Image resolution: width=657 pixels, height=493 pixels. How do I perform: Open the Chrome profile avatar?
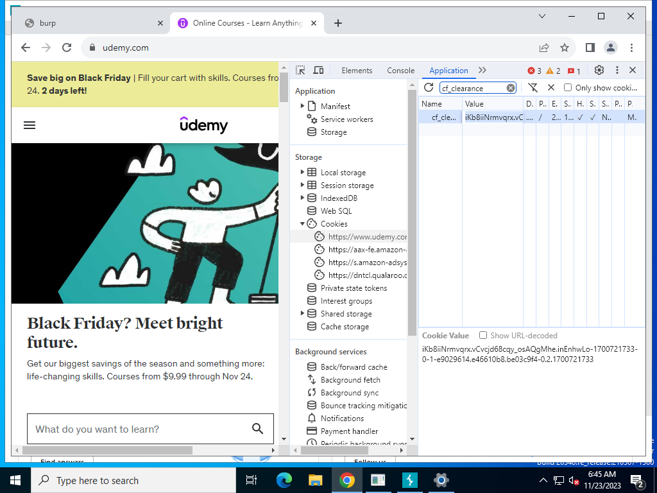pos(611,48)
